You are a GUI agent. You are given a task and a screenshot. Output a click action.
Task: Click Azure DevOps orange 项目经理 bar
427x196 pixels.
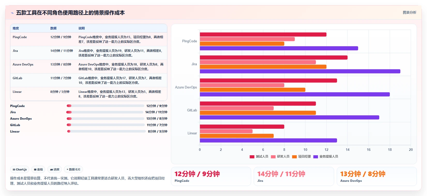coord(253,90)
